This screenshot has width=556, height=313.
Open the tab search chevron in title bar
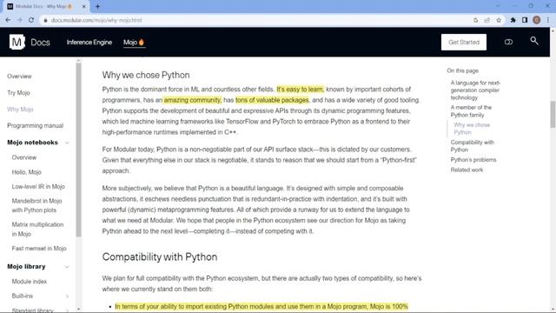click(x=498, y=6)
